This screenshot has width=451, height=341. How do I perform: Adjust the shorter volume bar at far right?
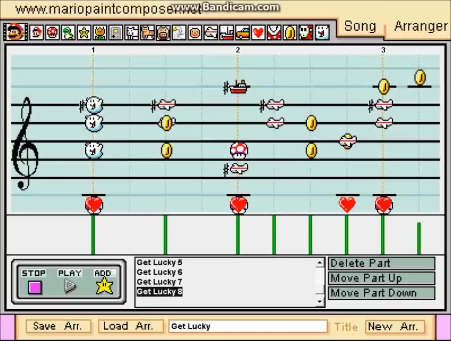coord(419,238)
